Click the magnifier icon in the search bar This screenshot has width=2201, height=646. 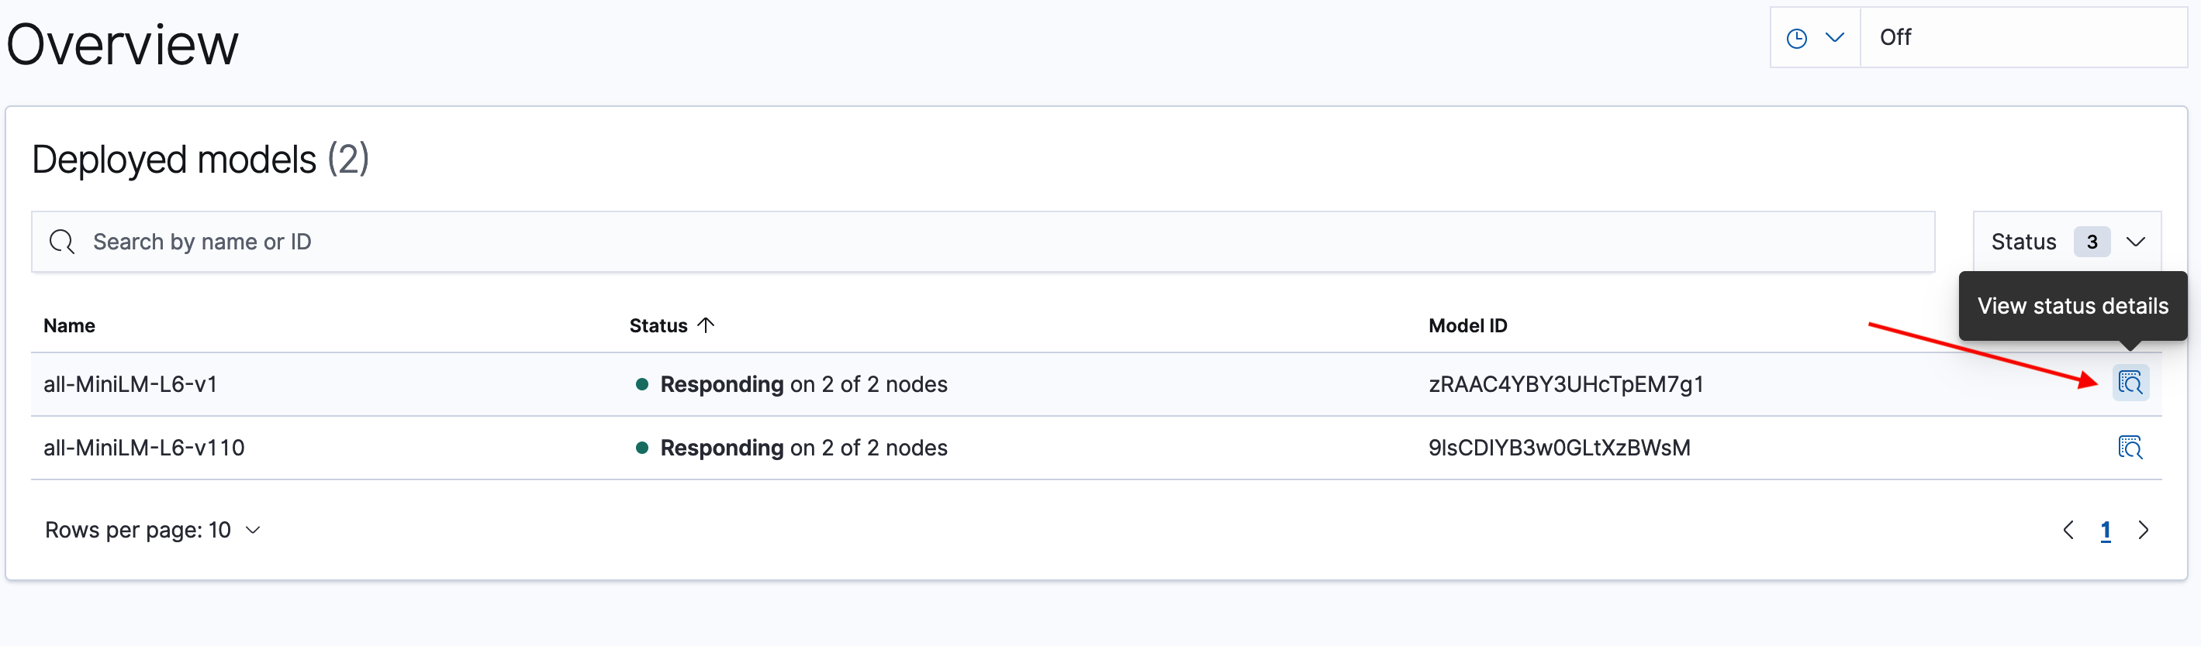coord(60,242)
